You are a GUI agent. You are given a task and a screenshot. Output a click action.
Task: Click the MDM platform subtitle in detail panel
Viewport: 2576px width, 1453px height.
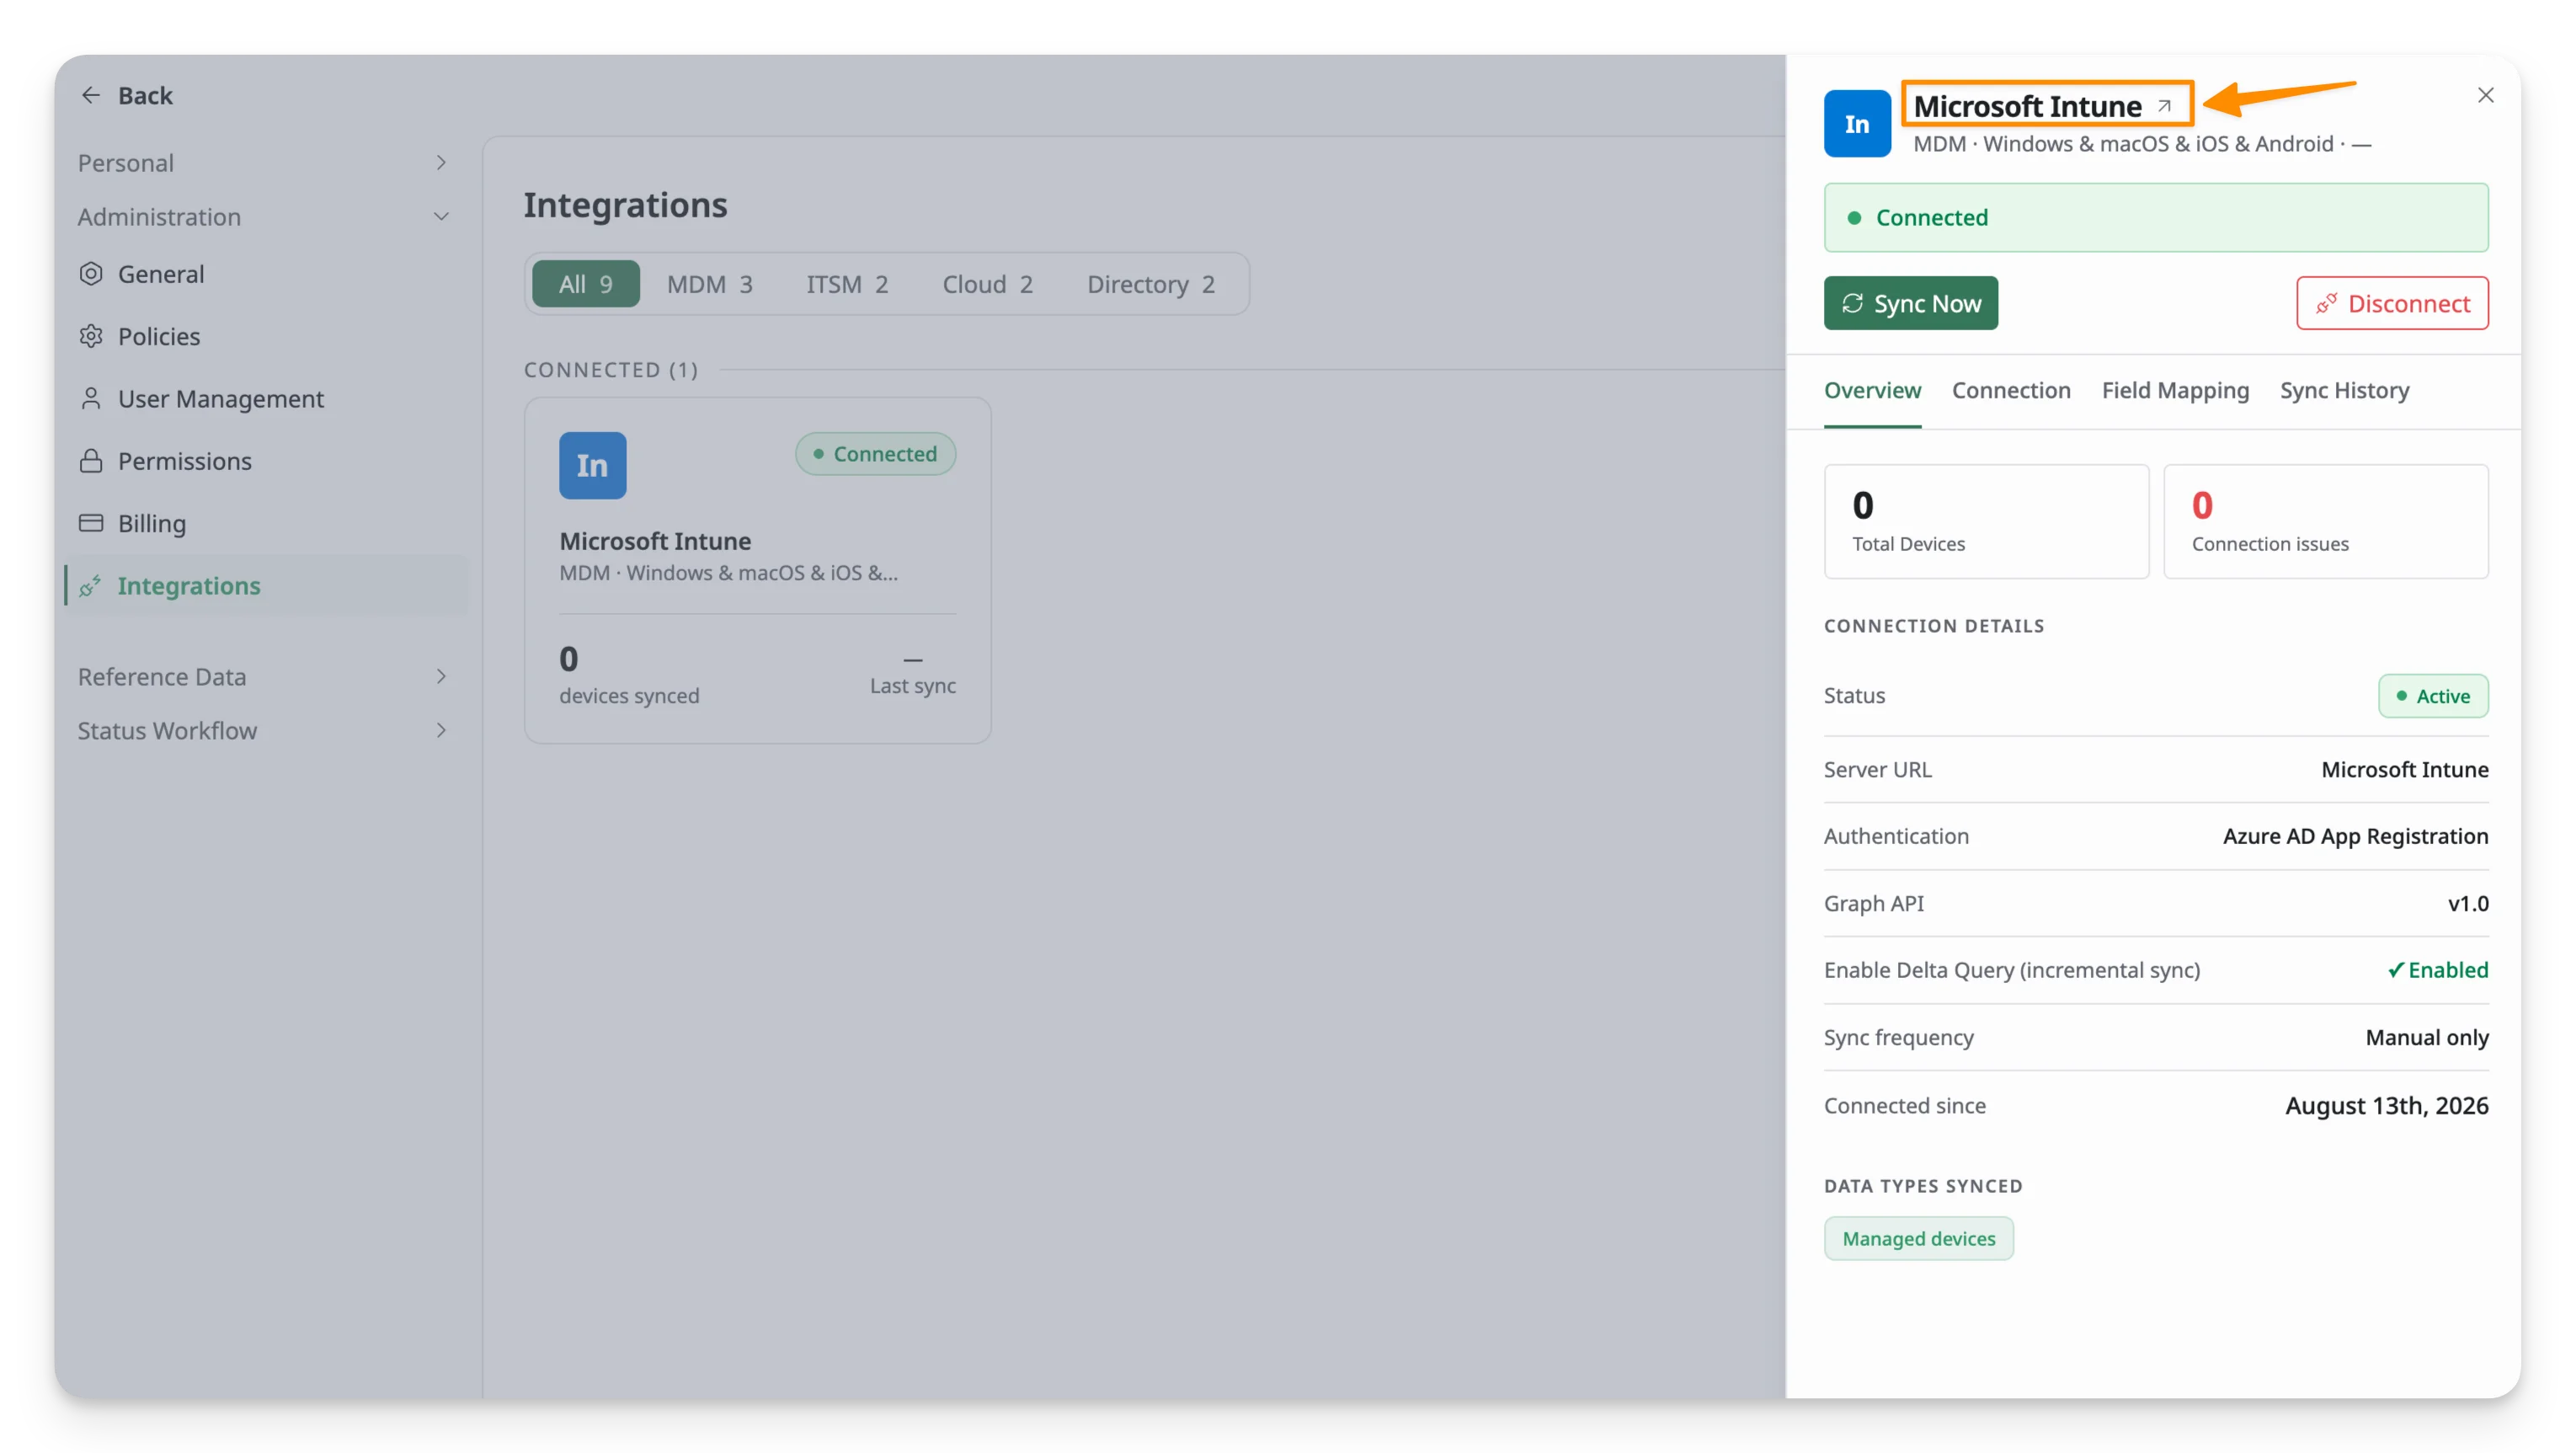point(2141,144)
